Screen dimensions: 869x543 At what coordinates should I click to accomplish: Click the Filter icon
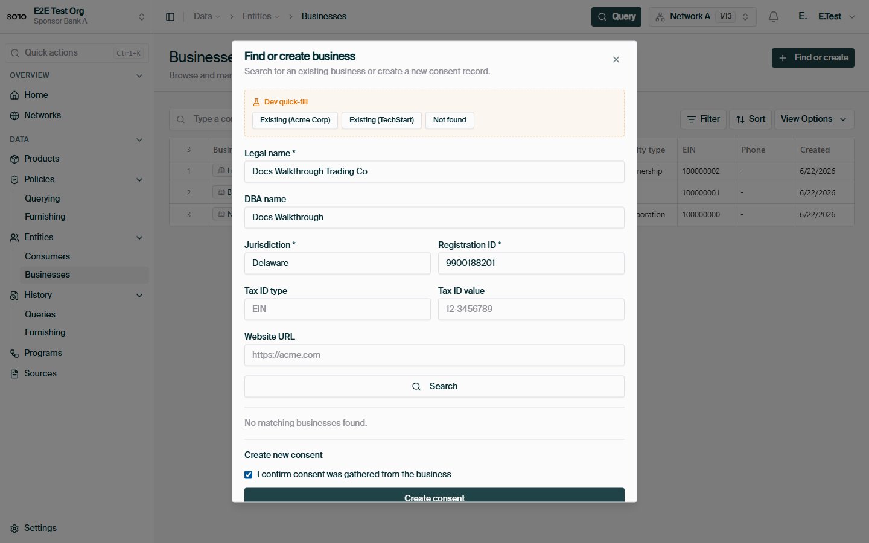pyautogui.click(x=692, y=119)
